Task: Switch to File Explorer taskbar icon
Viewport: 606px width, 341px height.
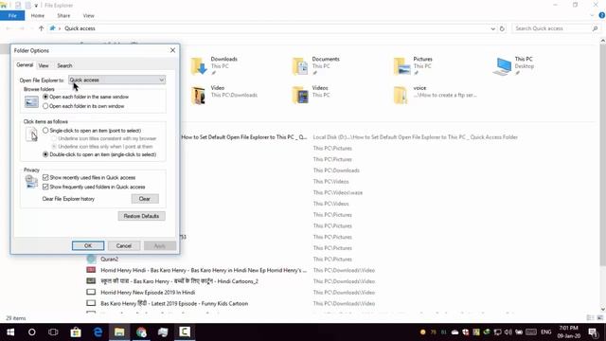Action: tap(119, 332)
